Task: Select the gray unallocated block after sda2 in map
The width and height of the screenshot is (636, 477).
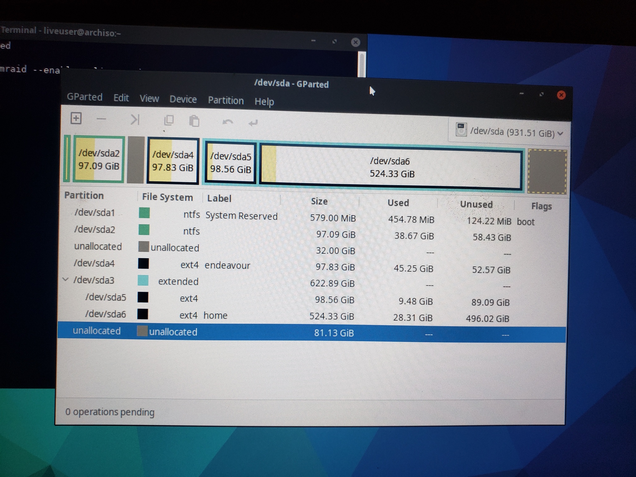Action: coord(135,160)
